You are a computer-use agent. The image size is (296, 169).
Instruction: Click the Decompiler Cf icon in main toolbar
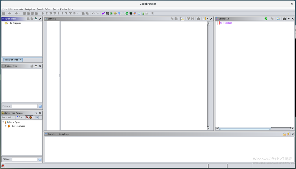pyautogui.click(x=119, y=13)
